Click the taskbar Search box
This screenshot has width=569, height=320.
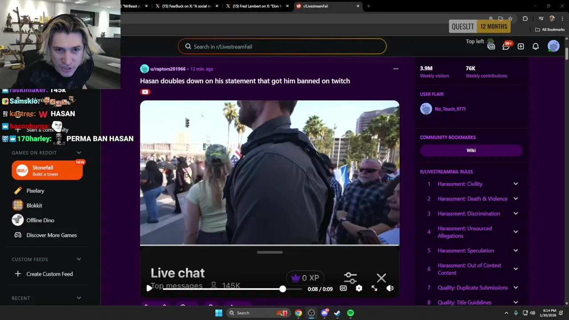pyautogui.click(x=258, y=313)
